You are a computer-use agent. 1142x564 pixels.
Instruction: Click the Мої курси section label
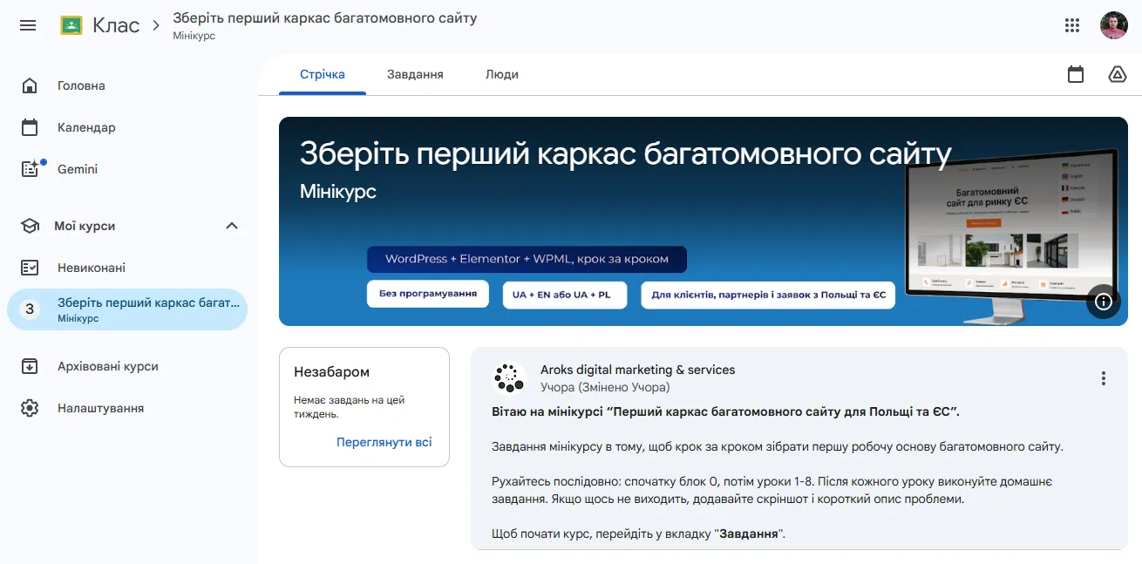pyautogui.click(x=85, y=226)
